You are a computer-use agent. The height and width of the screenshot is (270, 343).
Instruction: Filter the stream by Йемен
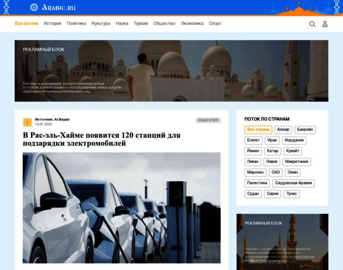tap(253, 151)
